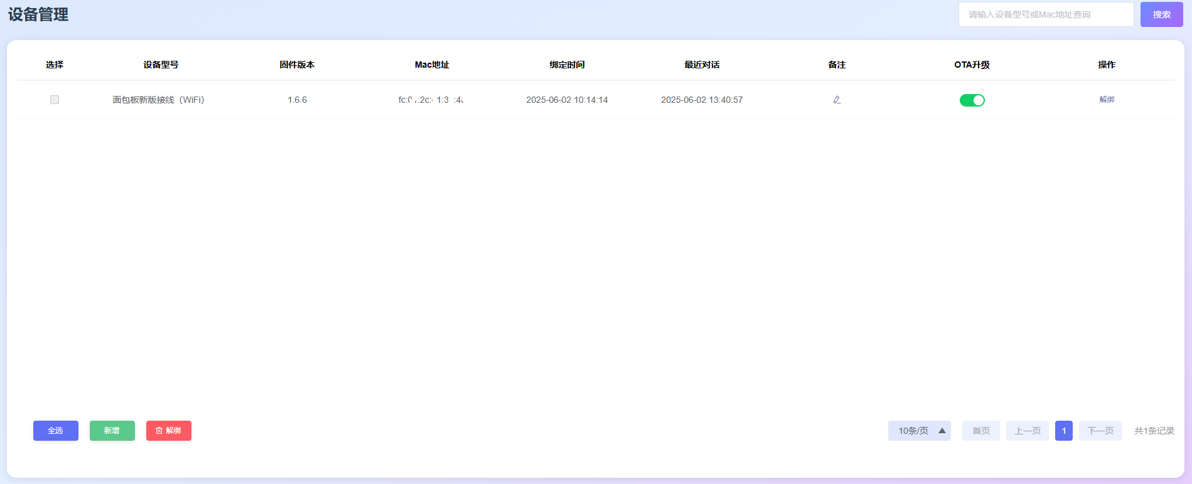The image size is (1192, 484).
Task: Go to 首页 first page
Action: (981, 431)
